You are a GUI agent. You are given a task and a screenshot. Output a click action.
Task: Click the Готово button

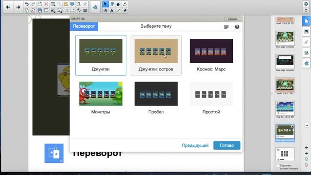pyautogui.click(x=227, y=145)
